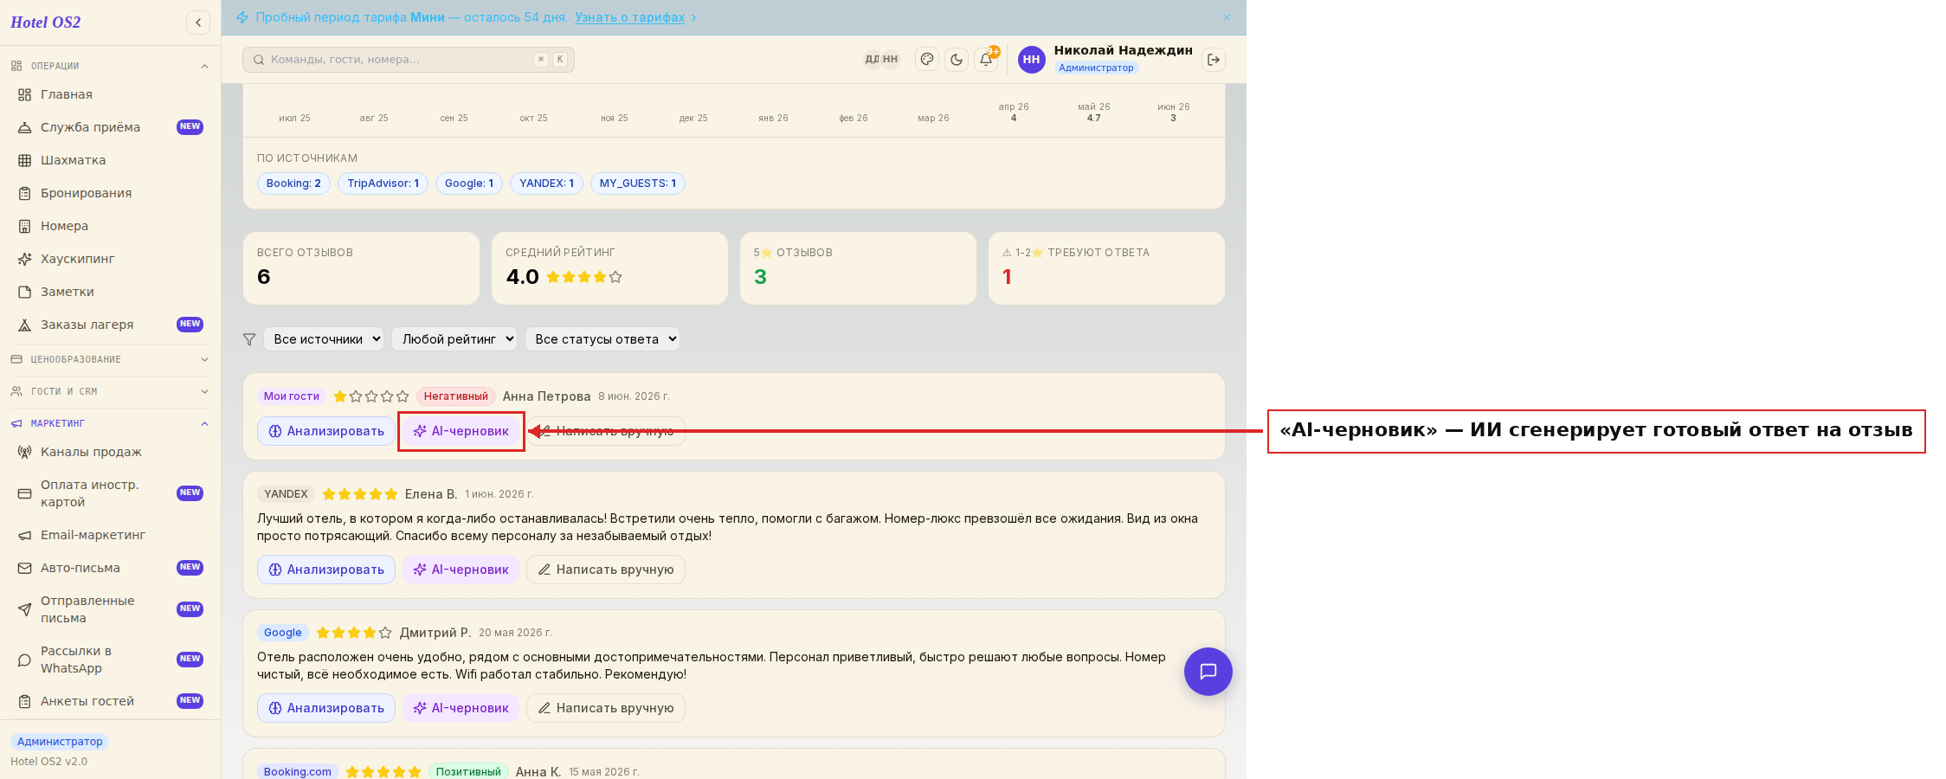
Task: Click the search field for commands and guests
Action: pos(409,60)
